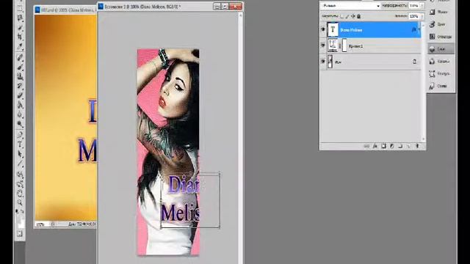Click the zoom percentage in 007.psd status bar
Viewport: 470px width, 264px height.
(40, 224)
